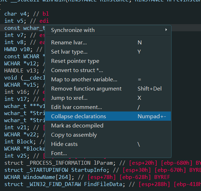This screenshot has height=191, width=201.
Task: Expand Synchronize with submenu arrow
Action: coord(166,30)
